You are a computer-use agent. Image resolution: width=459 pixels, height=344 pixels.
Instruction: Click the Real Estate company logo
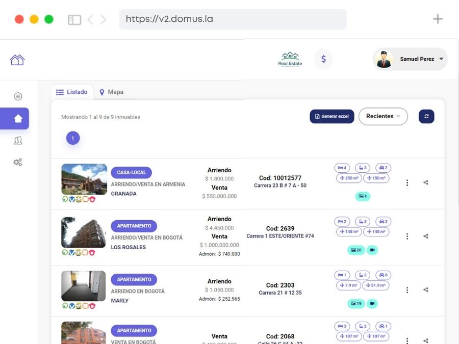(x=290, y=59)
